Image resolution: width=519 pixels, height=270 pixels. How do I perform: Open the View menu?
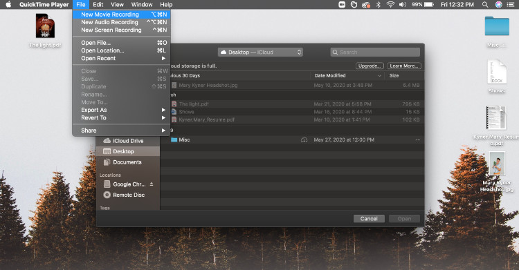coord(117,5)
